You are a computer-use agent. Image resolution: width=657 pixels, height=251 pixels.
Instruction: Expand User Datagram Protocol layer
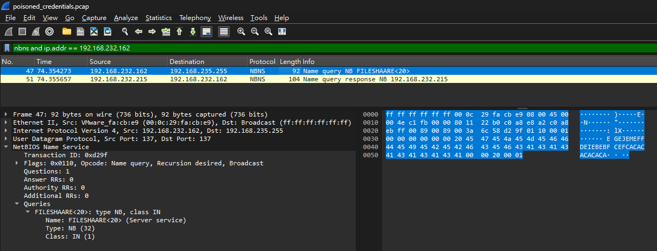click(6, 139)
